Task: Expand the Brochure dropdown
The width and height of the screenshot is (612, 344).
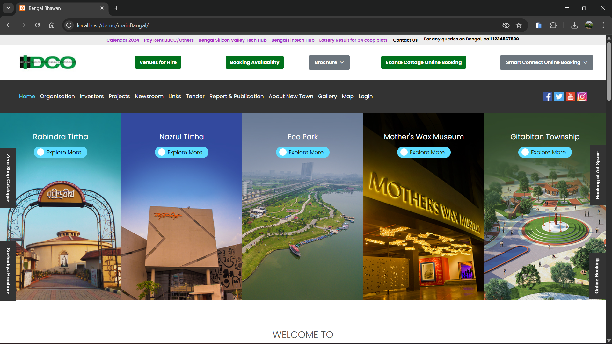Action: coord(329,62)
